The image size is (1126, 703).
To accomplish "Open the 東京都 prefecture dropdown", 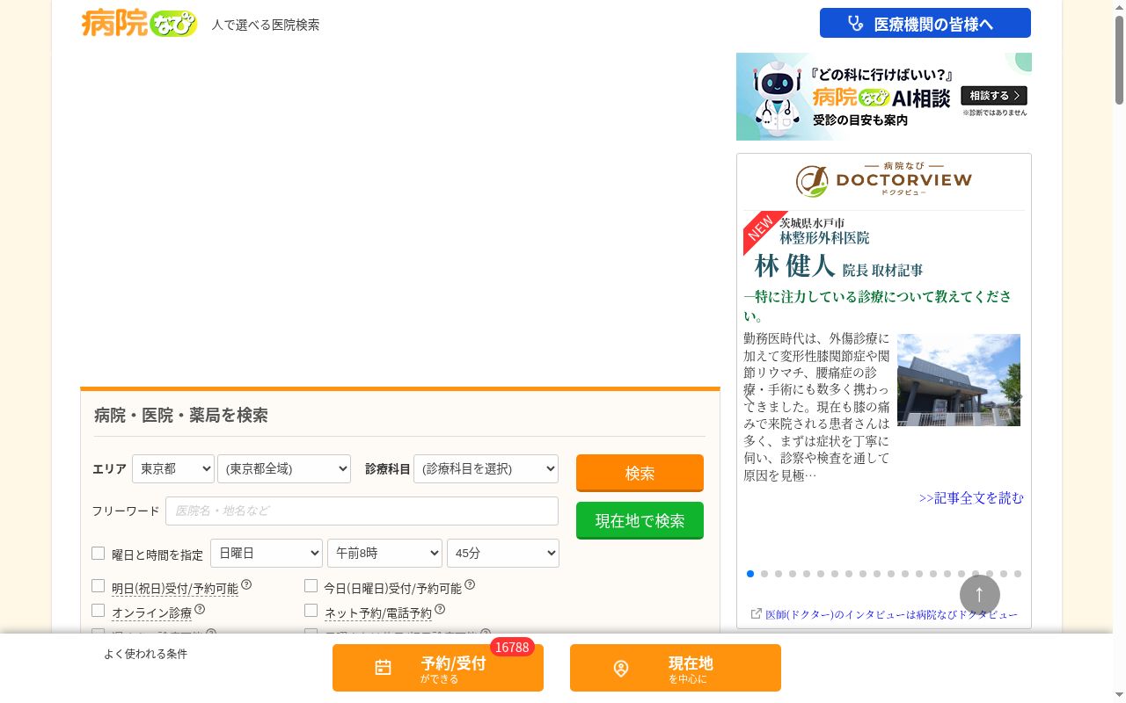I will [x=173, y=468].
